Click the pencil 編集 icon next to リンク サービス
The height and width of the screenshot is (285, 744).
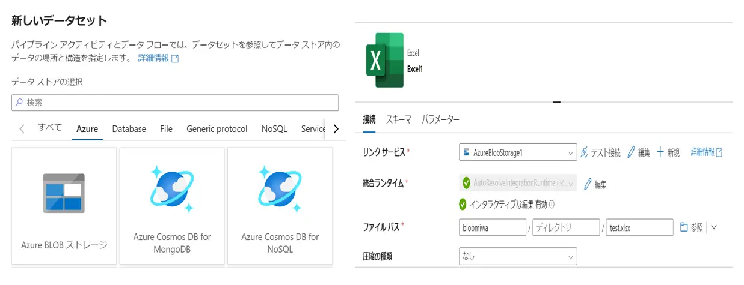(x=631, y=152)
